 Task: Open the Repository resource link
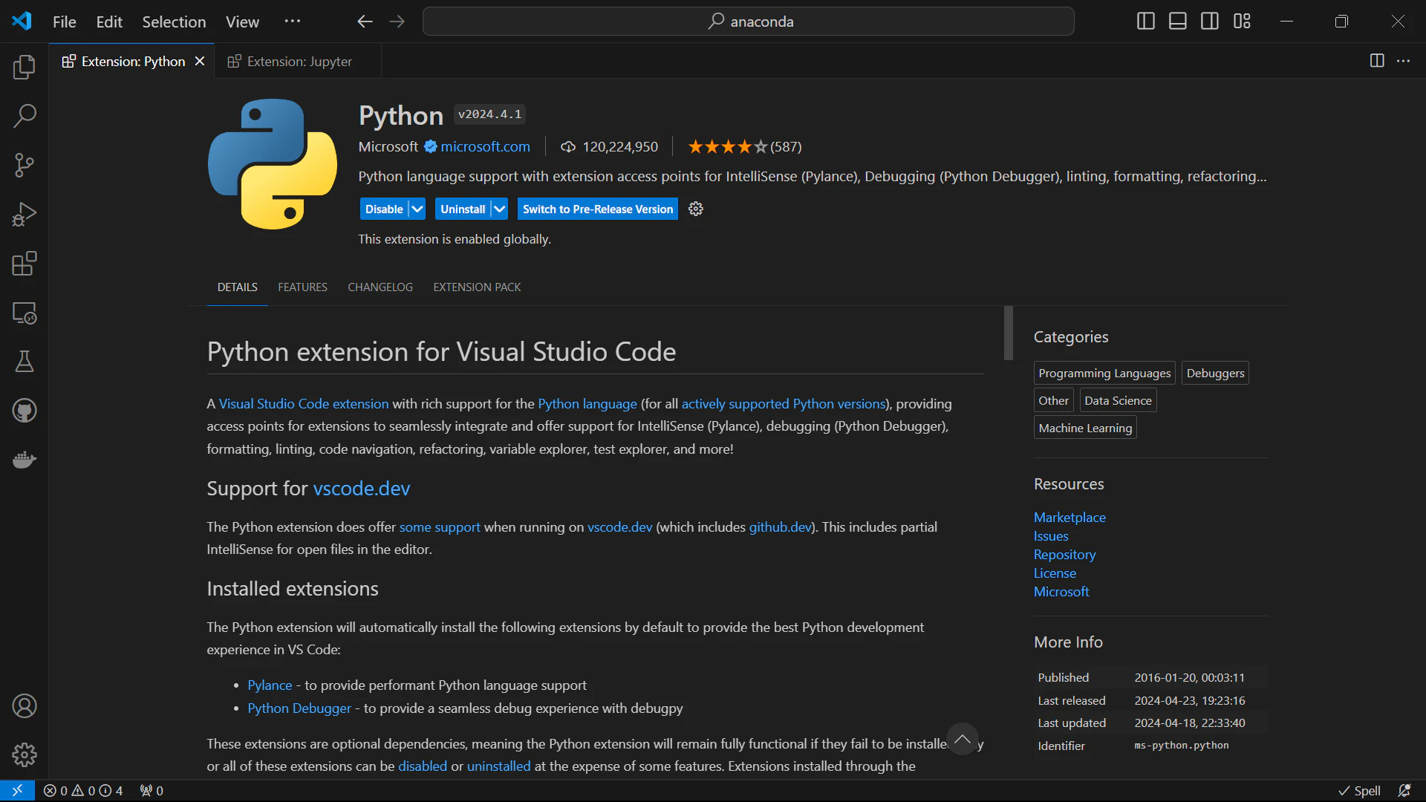pos(1064,555)
